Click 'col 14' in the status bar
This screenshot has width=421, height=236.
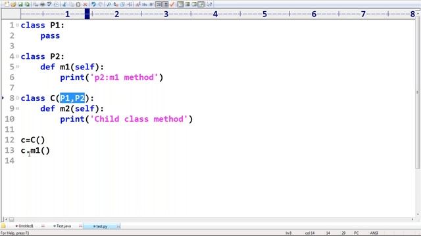point(310,233)
